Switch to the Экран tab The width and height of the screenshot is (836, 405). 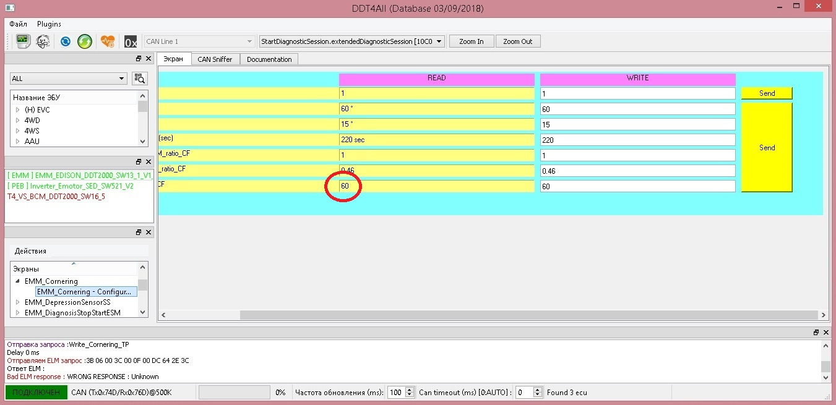[173, 59]
